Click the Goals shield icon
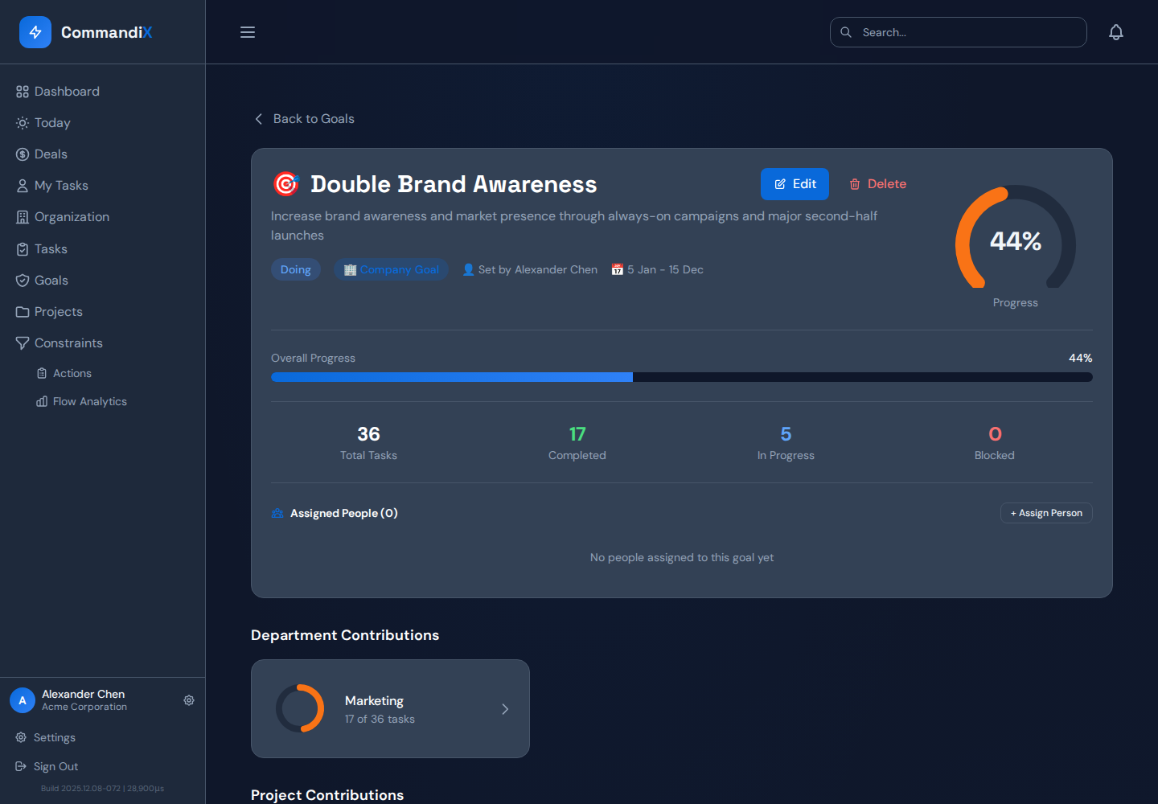 point(23,281)
